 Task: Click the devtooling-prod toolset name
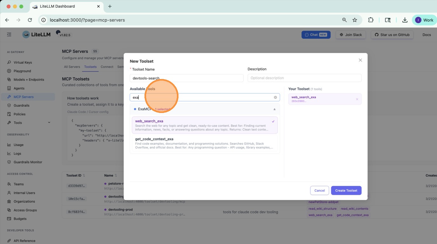coord(120,209)
